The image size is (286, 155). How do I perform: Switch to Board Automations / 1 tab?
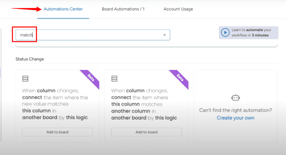[123, 9]
